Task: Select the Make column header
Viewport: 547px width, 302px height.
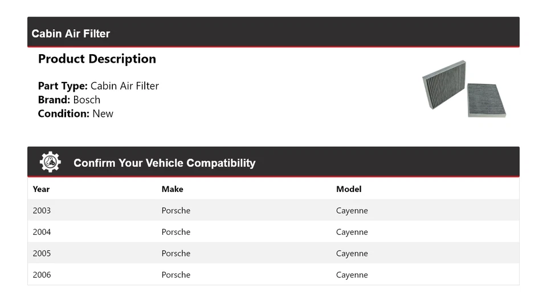Action: pos(172,189)
